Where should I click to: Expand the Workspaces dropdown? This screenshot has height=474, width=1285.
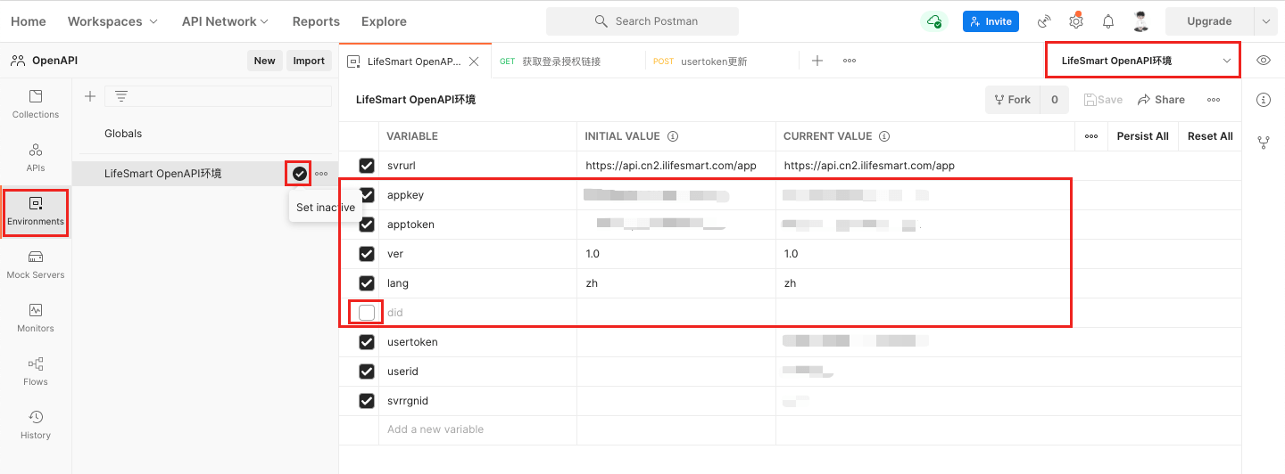point(112,21)
